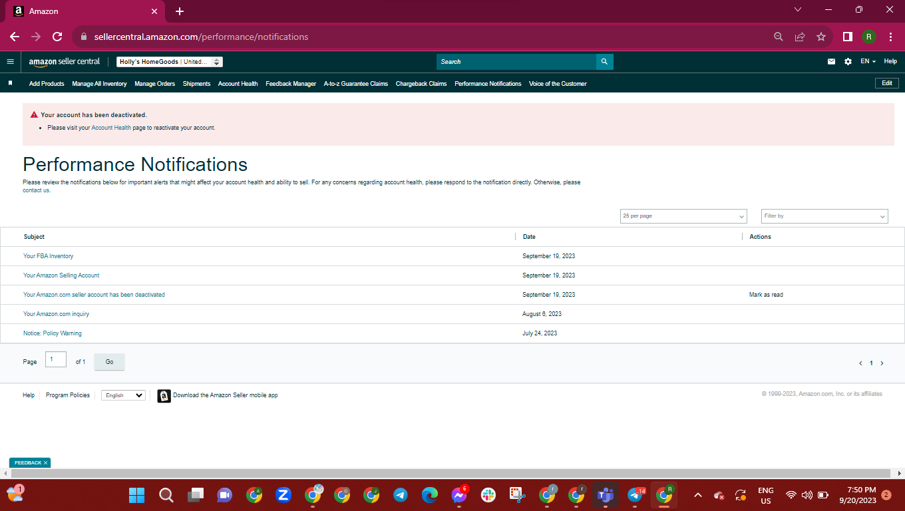Viewport: 905px width, 511px height.
Task: Show hidden system tray icons
Action: [697, 495]
